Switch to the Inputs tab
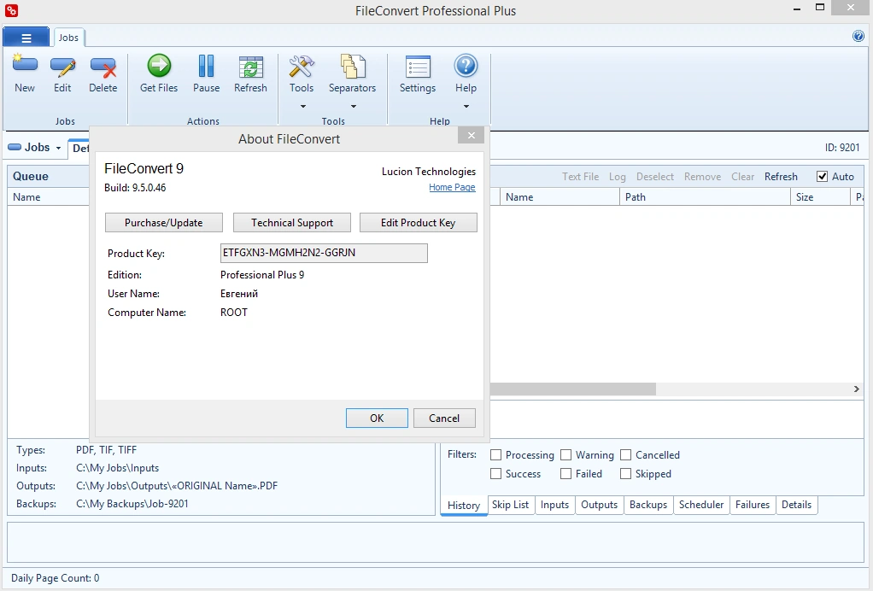Viewport: 873px width, 591px height. pyautogui.click(x=554, y=505)
